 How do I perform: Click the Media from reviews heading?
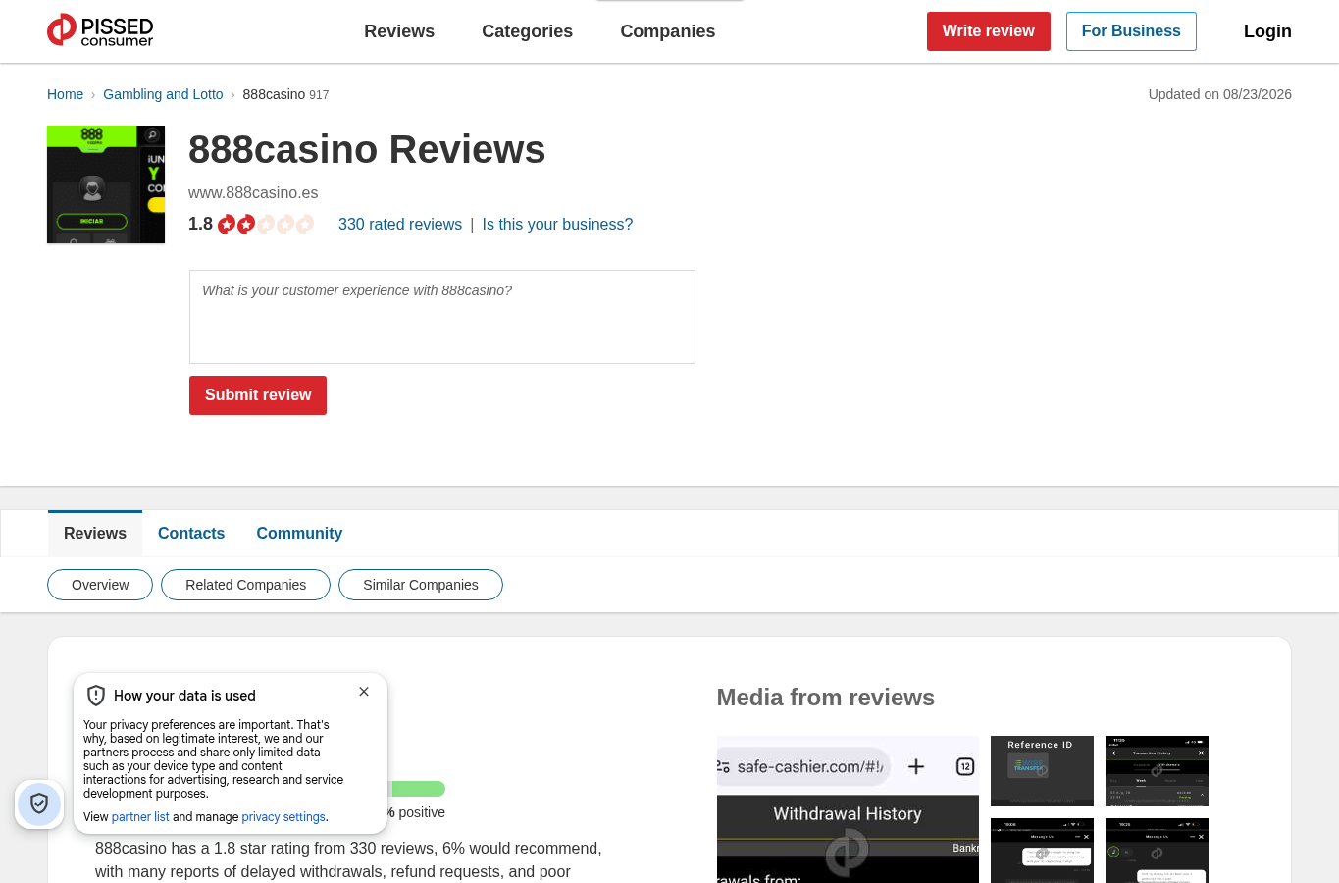pyautogui.click(x=826, y=698)
